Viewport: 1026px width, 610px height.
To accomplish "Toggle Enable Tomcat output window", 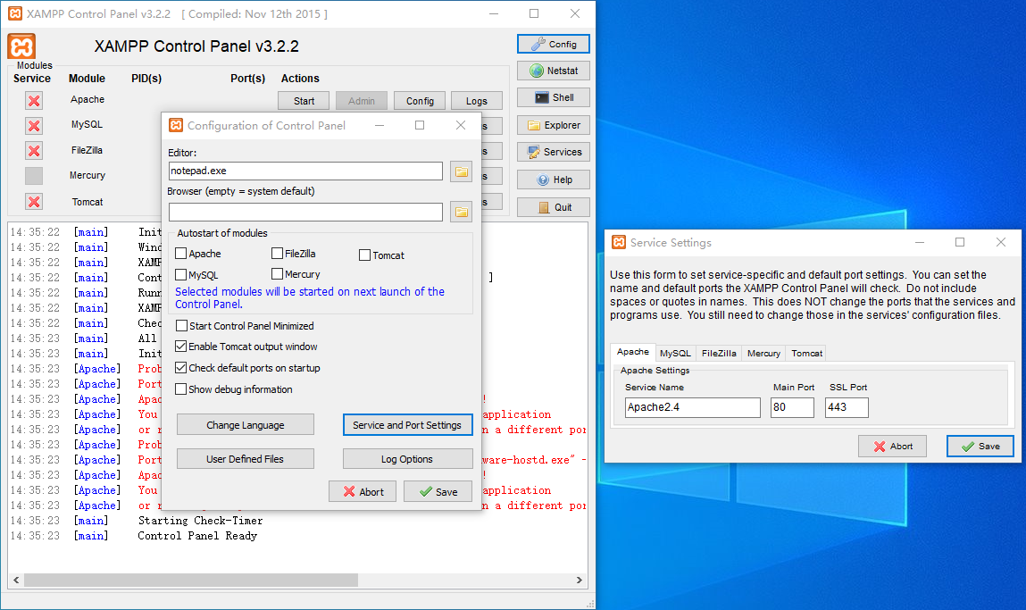I will (181, 347).
